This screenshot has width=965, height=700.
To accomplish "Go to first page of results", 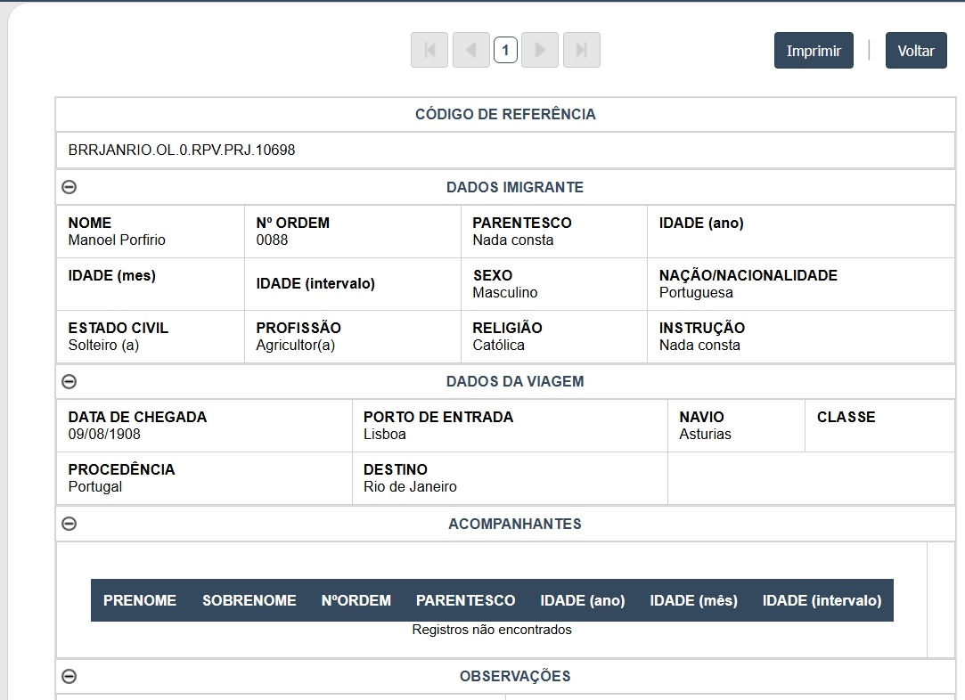I will pyautogui.click(x=429, y=51).
